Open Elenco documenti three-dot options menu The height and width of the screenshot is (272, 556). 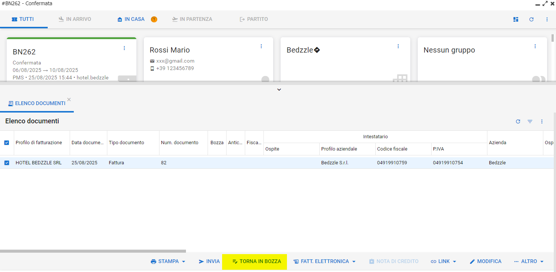tap(542, 121)
